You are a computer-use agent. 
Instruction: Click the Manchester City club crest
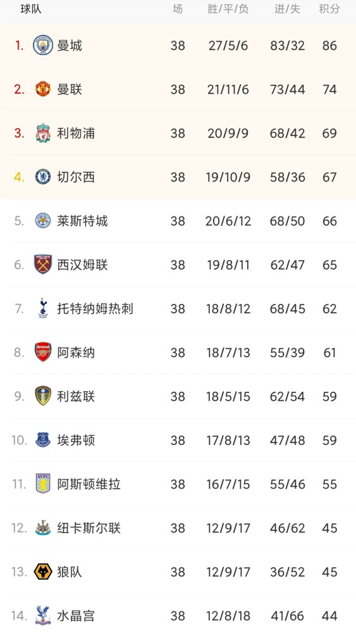click(x=43, y=45)
